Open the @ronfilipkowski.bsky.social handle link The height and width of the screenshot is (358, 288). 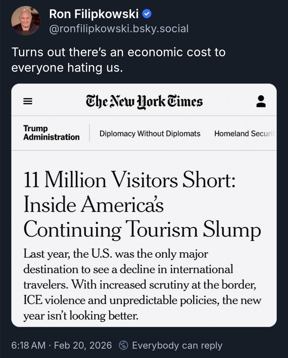(x=119, y=29)
